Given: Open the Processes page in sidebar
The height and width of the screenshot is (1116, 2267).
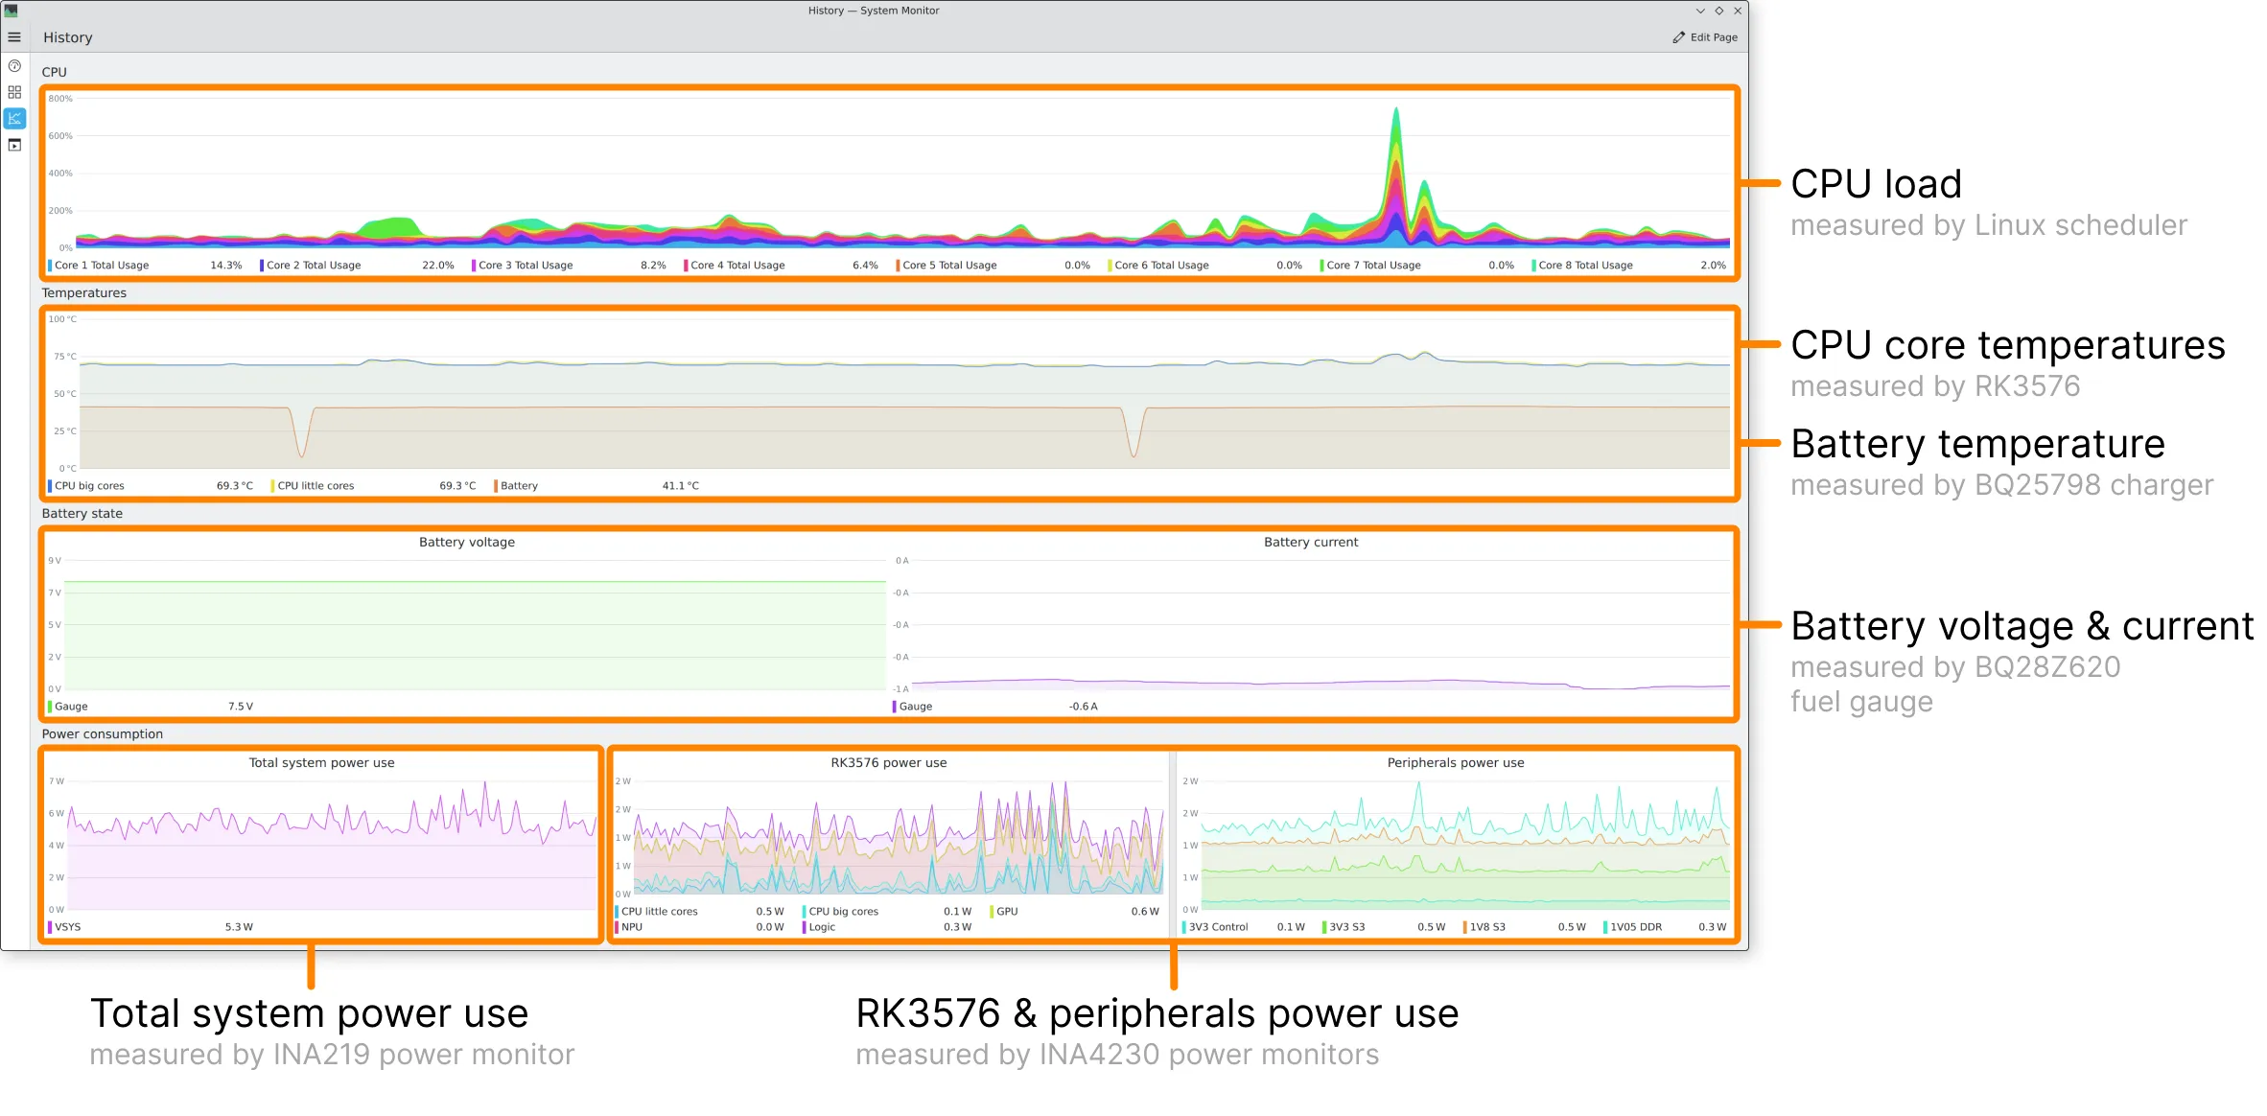Looking at the screenshot, I should (x=14, y=145).
